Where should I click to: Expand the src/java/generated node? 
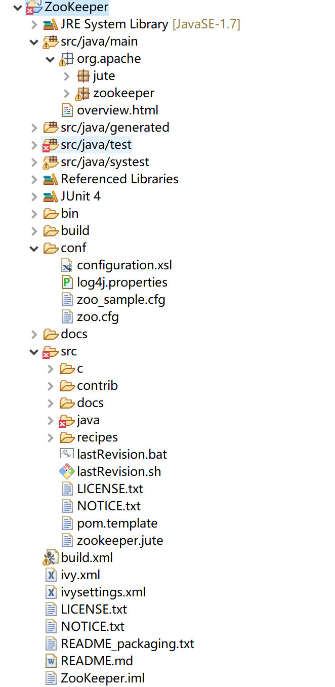pyautogui.click(x=34, y=128)
